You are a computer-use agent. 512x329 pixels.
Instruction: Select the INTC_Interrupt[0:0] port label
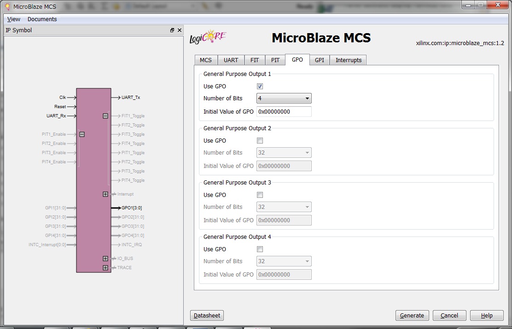point(47,245)
